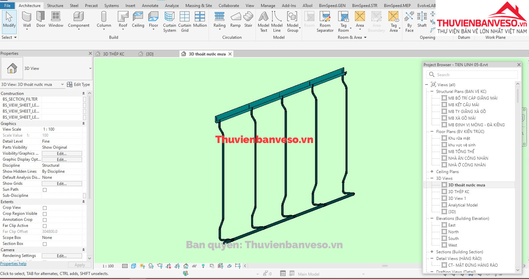The width and height of the screenshot is (529, 279).
Task: Open the Properties help link
Action: tap(13, 264)
